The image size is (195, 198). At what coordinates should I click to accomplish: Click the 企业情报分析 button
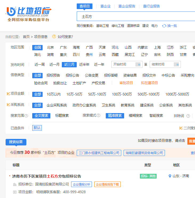click(82, 184)
